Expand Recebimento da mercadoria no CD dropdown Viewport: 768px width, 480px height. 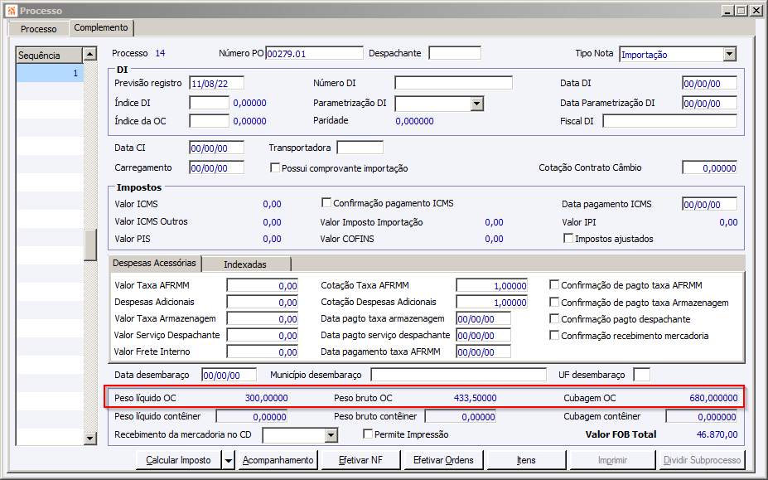pyautogui.click(x=331, y=435)
